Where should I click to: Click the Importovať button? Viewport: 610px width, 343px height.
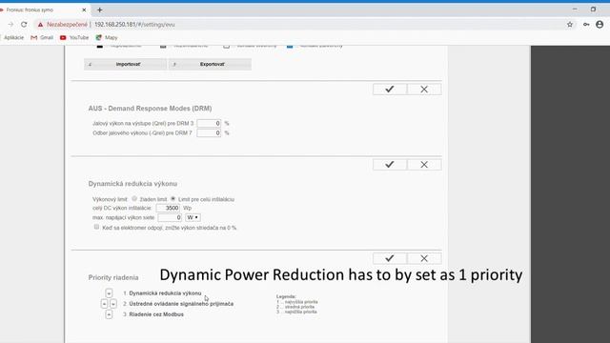pos(125,64)
